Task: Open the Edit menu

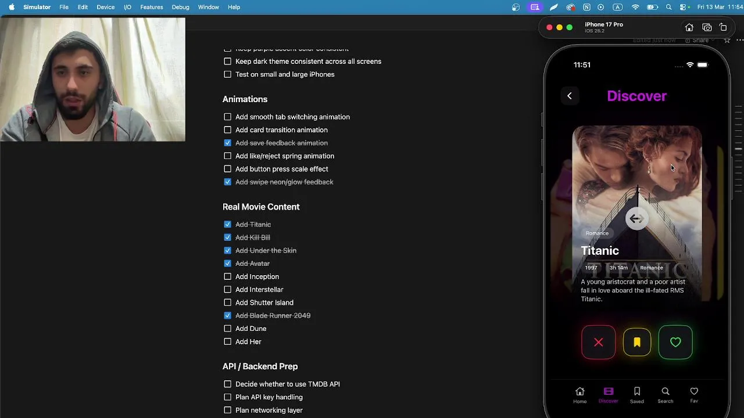Action: [x=83, y=7]
